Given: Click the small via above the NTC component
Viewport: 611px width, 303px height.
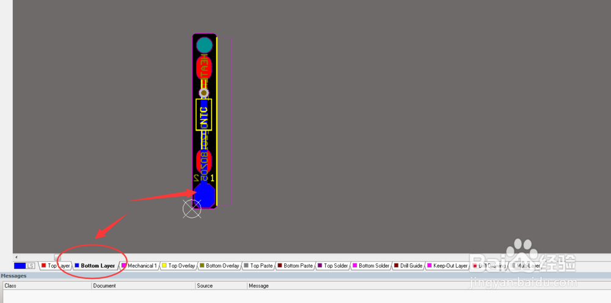Looking at the screenshot, I should pos(204,93).
